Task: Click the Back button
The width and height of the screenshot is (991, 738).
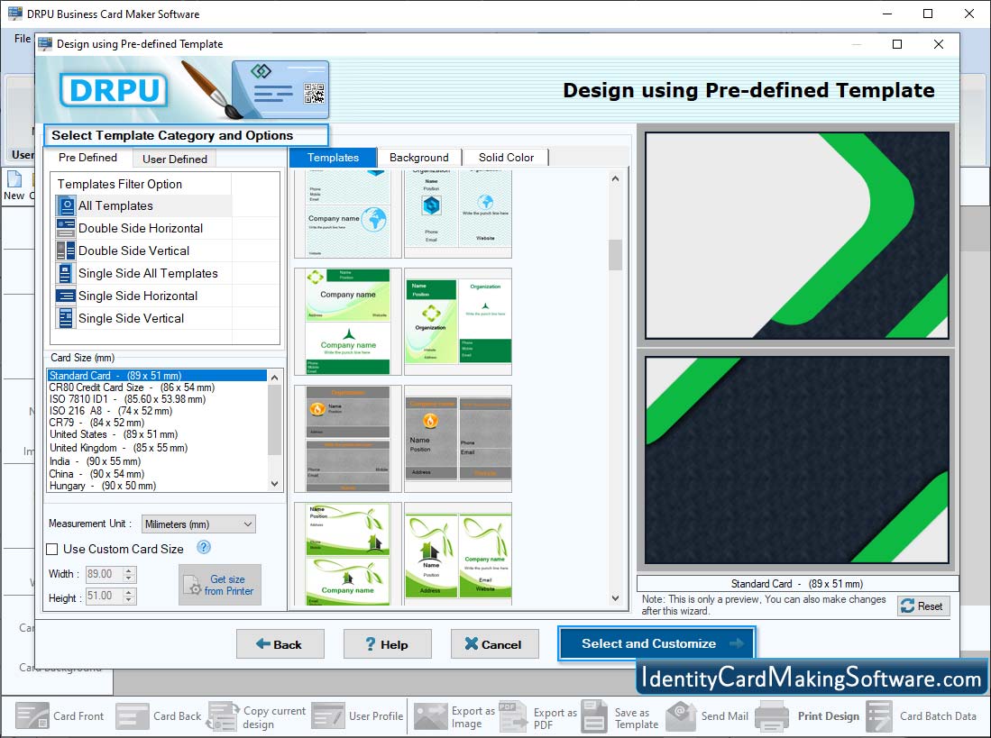Action: 280,644
